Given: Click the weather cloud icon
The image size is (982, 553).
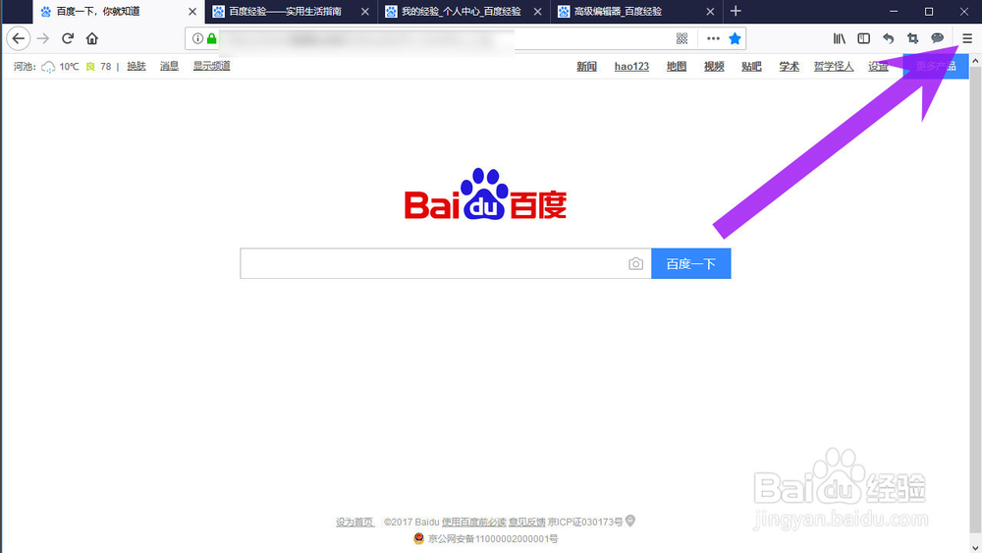Looking at the screenshot, I should coord(48,67).
